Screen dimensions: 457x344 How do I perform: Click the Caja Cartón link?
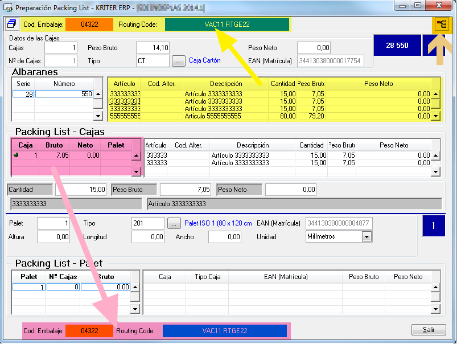click(x=205, y=60)
